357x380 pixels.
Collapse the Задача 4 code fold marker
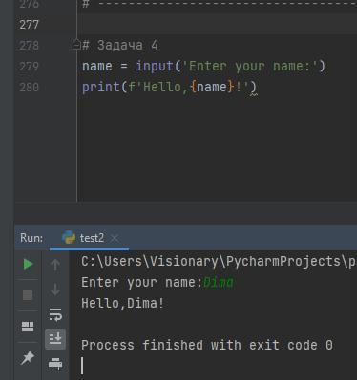[x=76, y=45]
